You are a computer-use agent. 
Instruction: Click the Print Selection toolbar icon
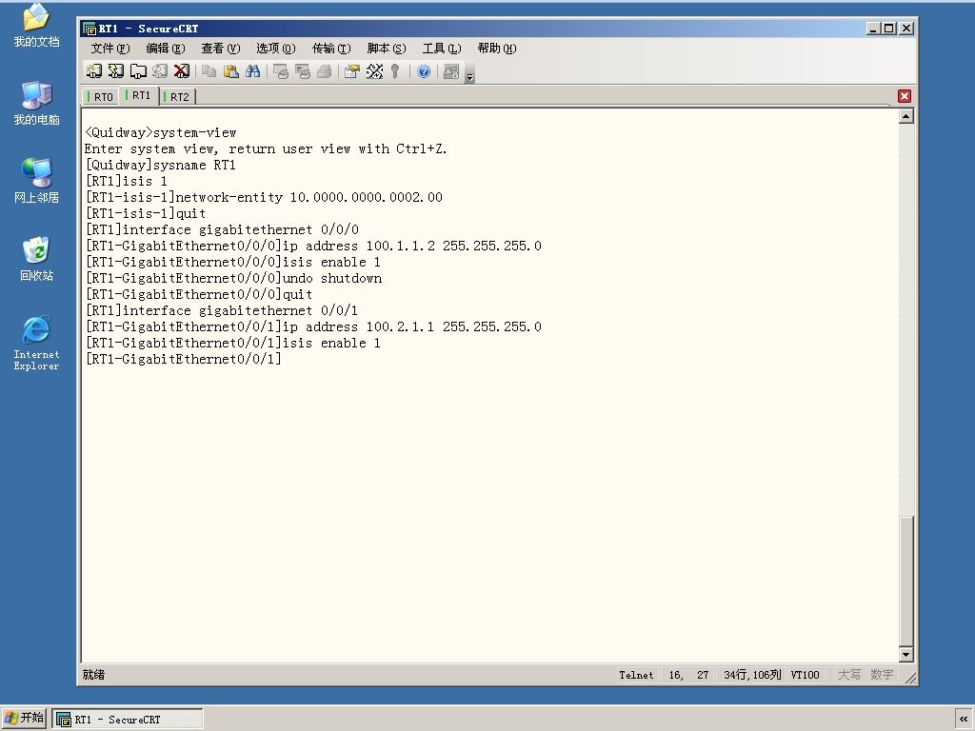[x=302, y=71]
